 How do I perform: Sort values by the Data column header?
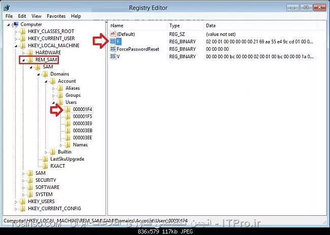click(260, 26)
